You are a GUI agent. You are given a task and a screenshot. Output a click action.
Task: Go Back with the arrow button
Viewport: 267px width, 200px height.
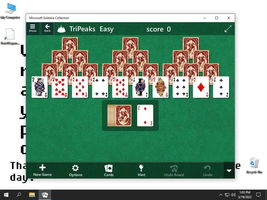pyautogui.click(x=47, y=28)
